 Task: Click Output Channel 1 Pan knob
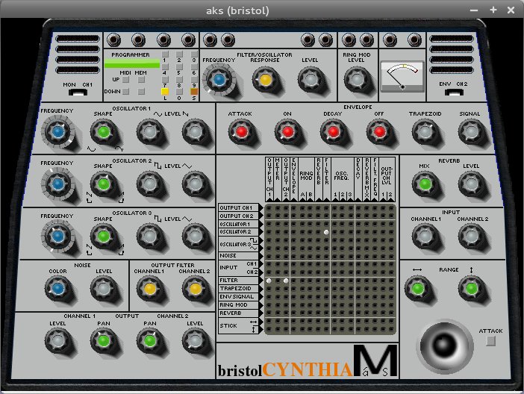coord(103,341)
